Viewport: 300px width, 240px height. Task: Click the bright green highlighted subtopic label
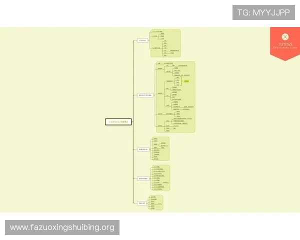click(186, 80)
